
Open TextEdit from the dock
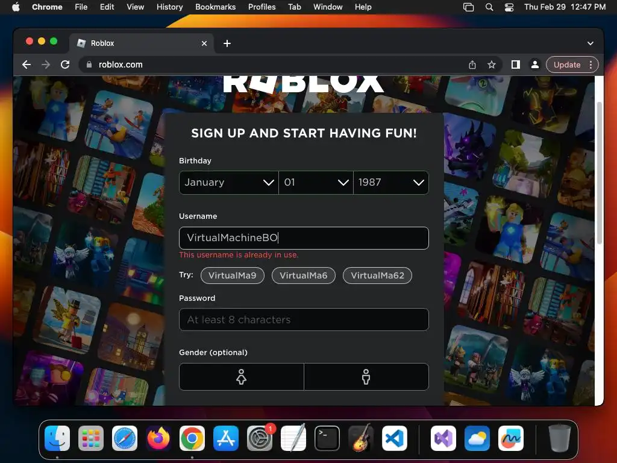point(293,438)
